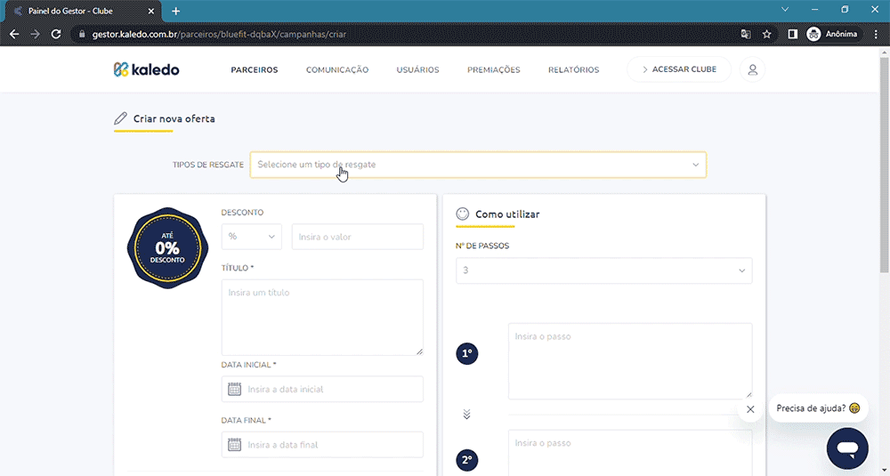Image resolution: width=890 pixels, height=476 pixels.
Task: Open the Premiações menu
Action: tap(493, 69)
